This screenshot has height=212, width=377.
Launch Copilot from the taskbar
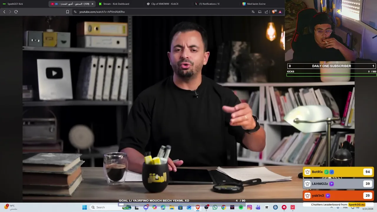click(154, 207)
